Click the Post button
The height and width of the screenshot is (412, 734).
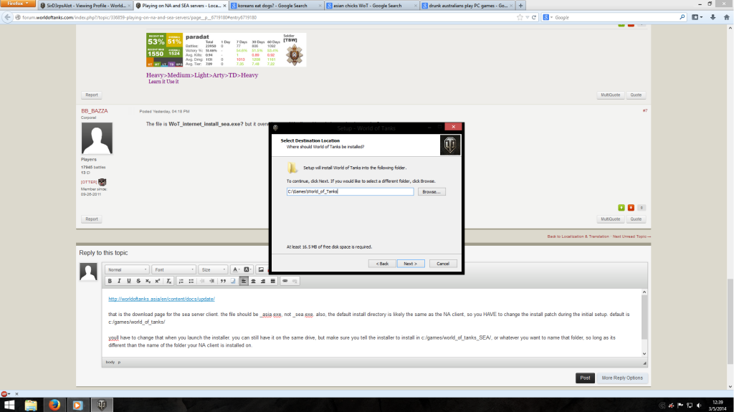(x=585, y=378)
